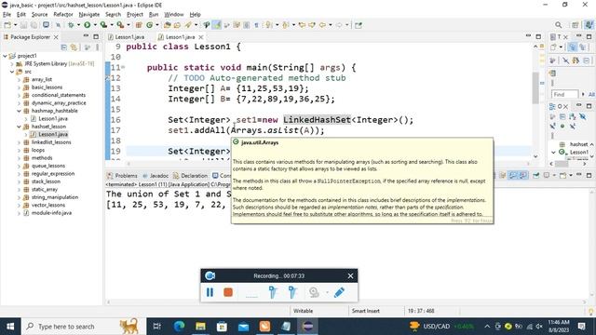The height and width of the screenshot is (335, 596).
Task: Expand the linkedlist_lessons package
Action: click(x=19, y=142)
